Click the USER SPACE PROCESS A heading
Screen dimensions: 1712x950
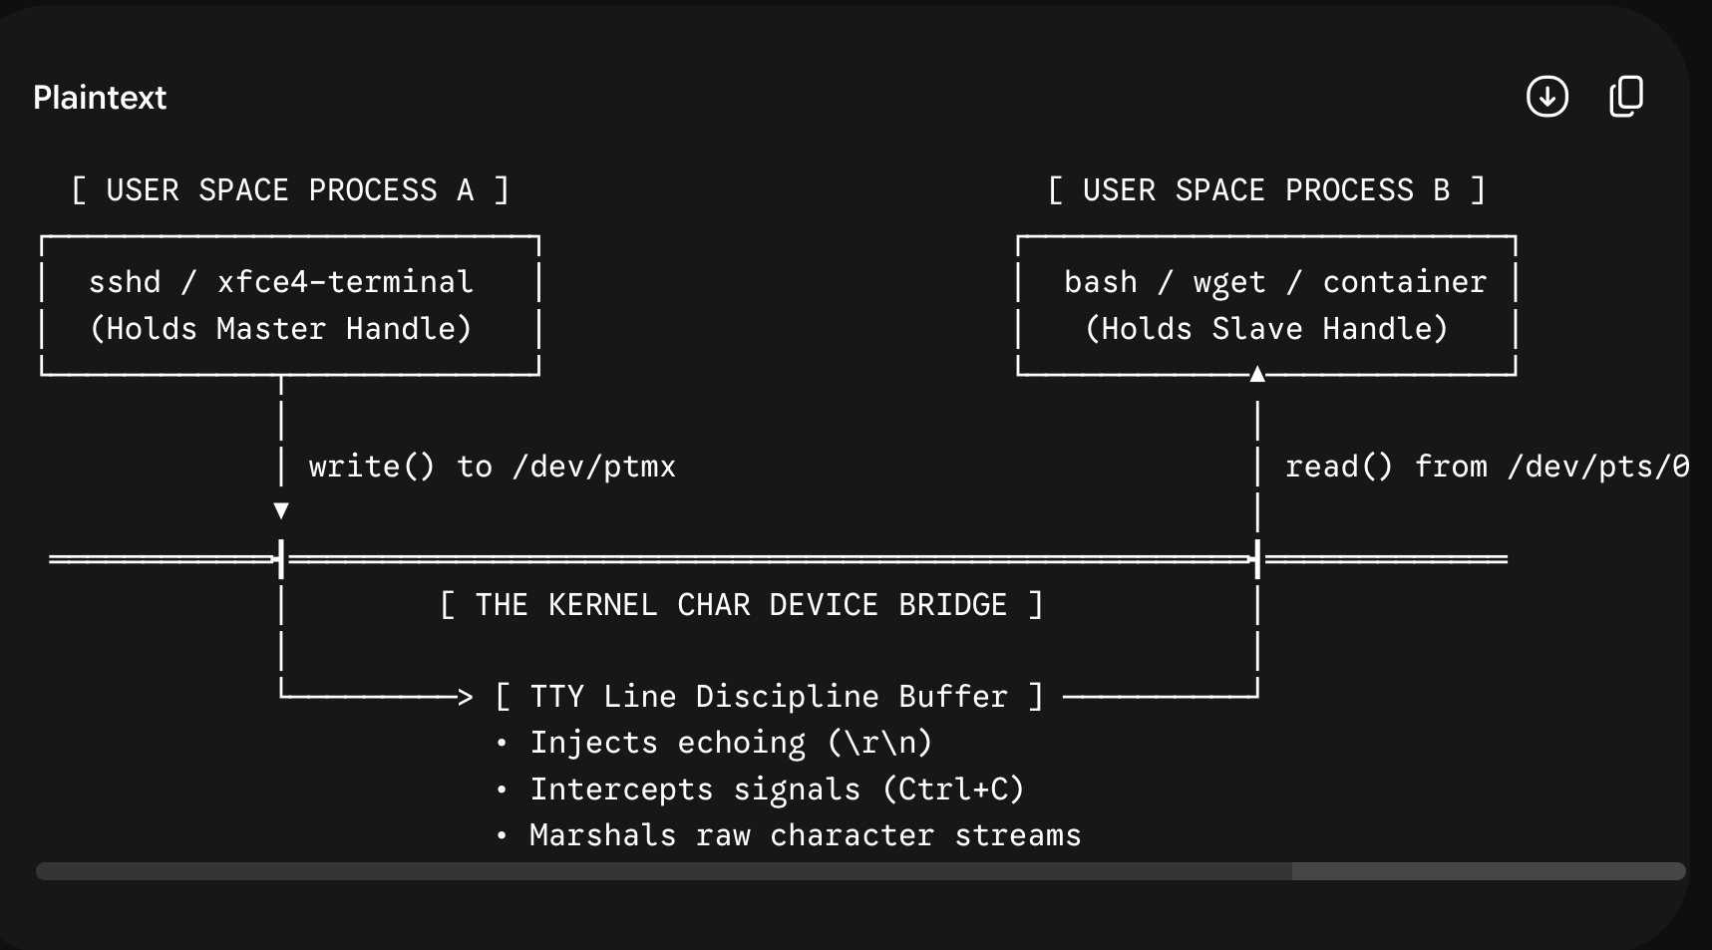[x=290, y=190]
